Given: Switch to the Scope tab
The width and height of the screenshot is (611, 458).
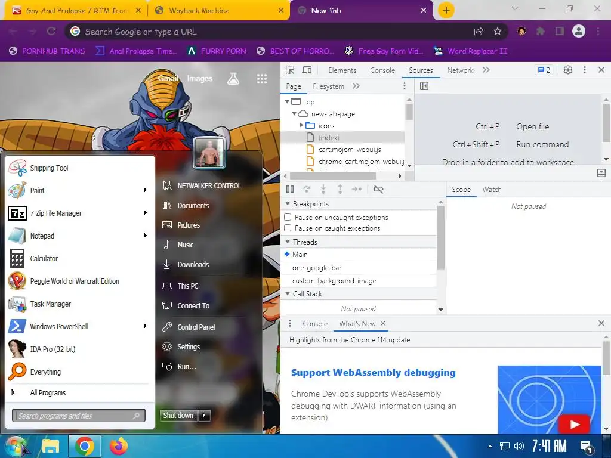Looking at the screenshot, I should [x=461, y=190].
